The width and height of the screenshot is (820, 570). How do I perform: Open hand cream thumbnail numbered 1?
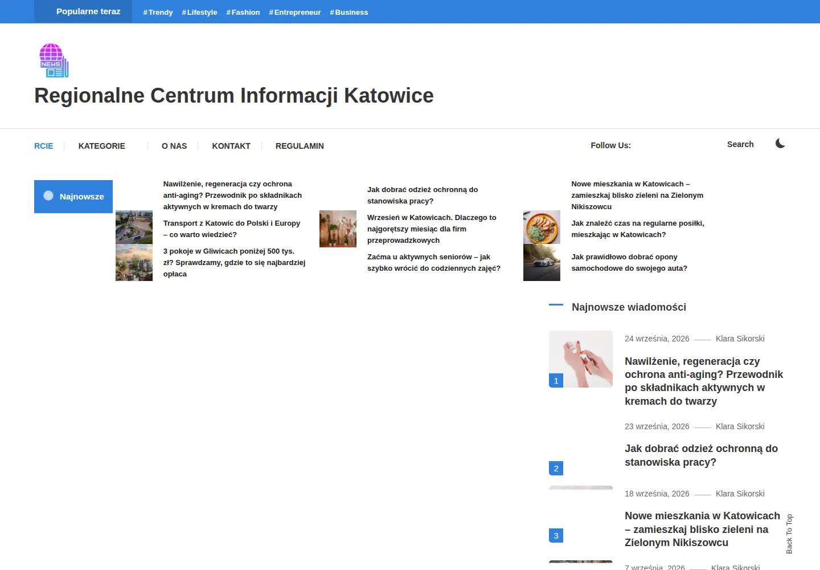[x=581, y=359]
